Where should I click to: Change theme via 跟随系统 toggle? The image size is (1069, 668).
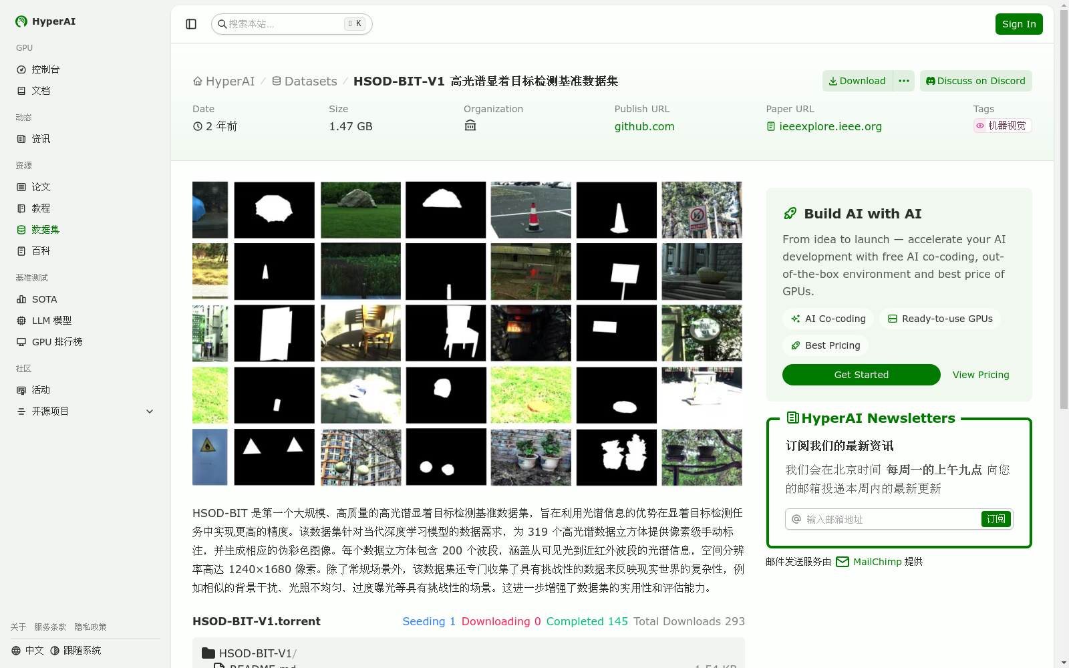[75, 651]
